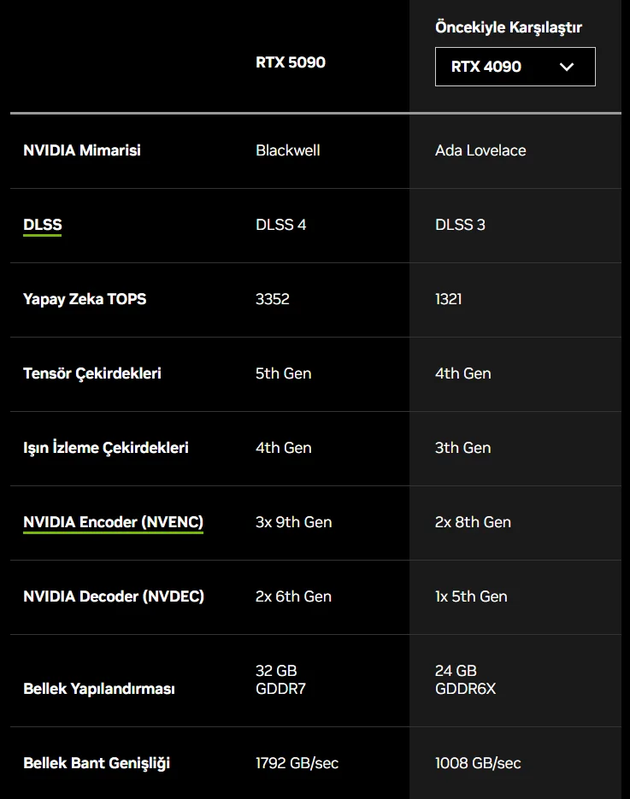The image size is (630, 799).
Task: Select the NVIDIA Mimarisi row label
Action: [82, 150]
